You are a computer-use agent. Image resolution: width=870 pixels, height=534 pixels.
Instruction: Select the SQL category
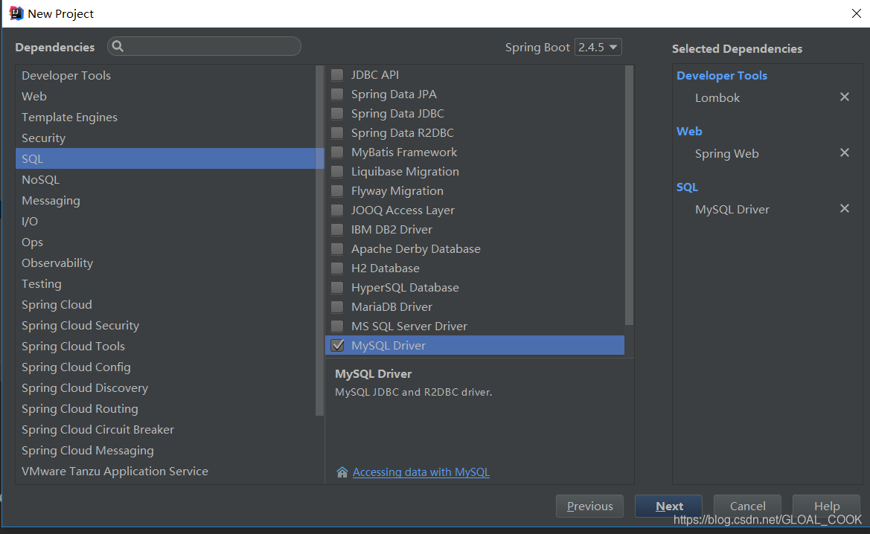click(166, 158)
